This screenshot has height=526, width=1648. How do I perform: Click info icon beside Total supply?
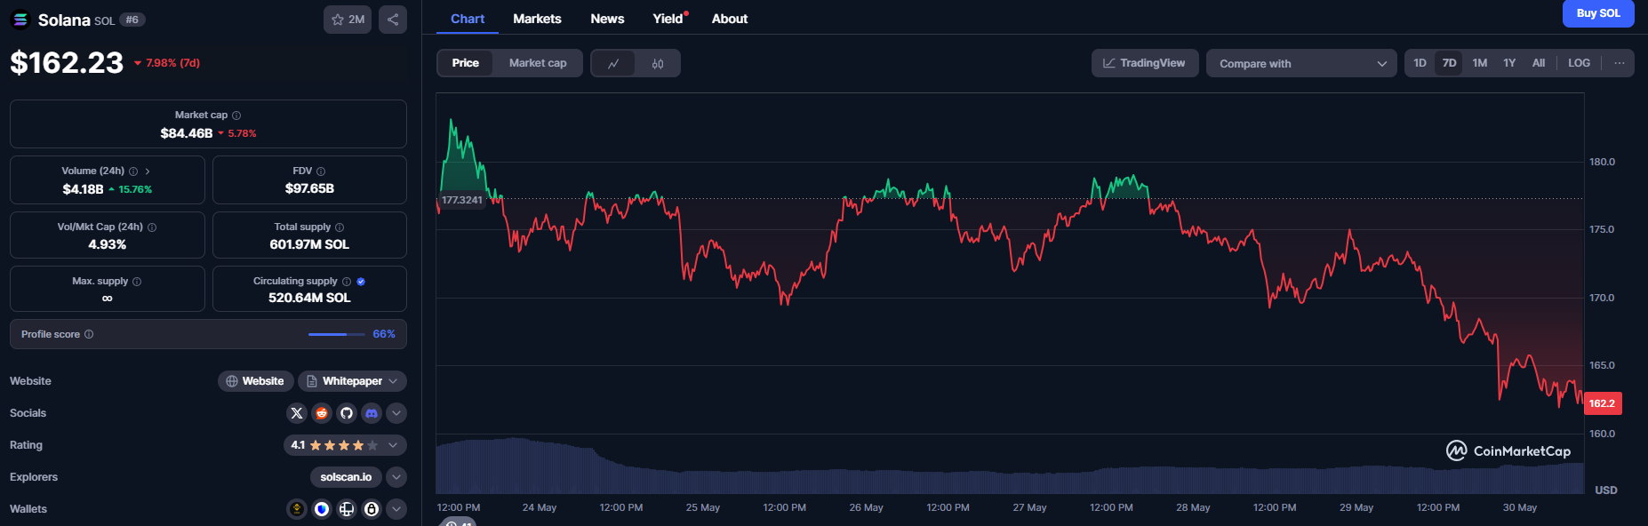pyautogui.click(x=340, y=227)
